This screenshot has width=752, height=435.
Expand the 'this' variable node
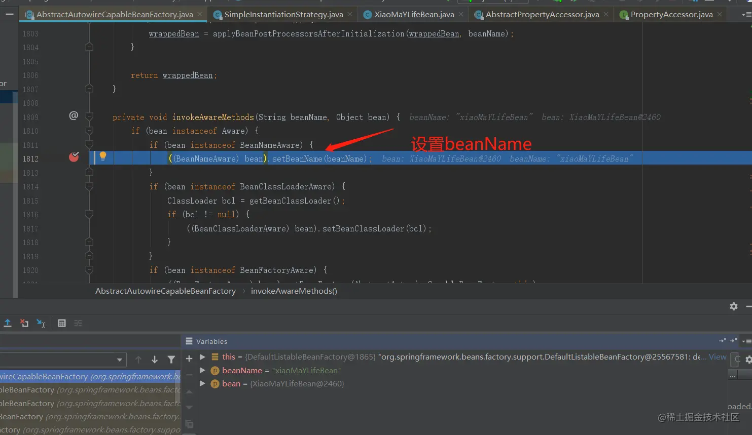(x=202, y=357)
